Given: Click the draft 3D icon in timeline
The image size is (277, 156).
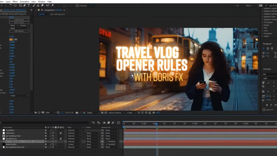Looking at the screenshot, I should [x=99, y=123].
